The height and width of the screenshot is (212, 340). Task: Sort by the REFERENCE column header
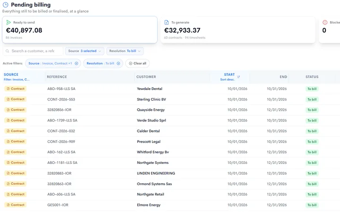pyautogui.click(x=57, y=77)
